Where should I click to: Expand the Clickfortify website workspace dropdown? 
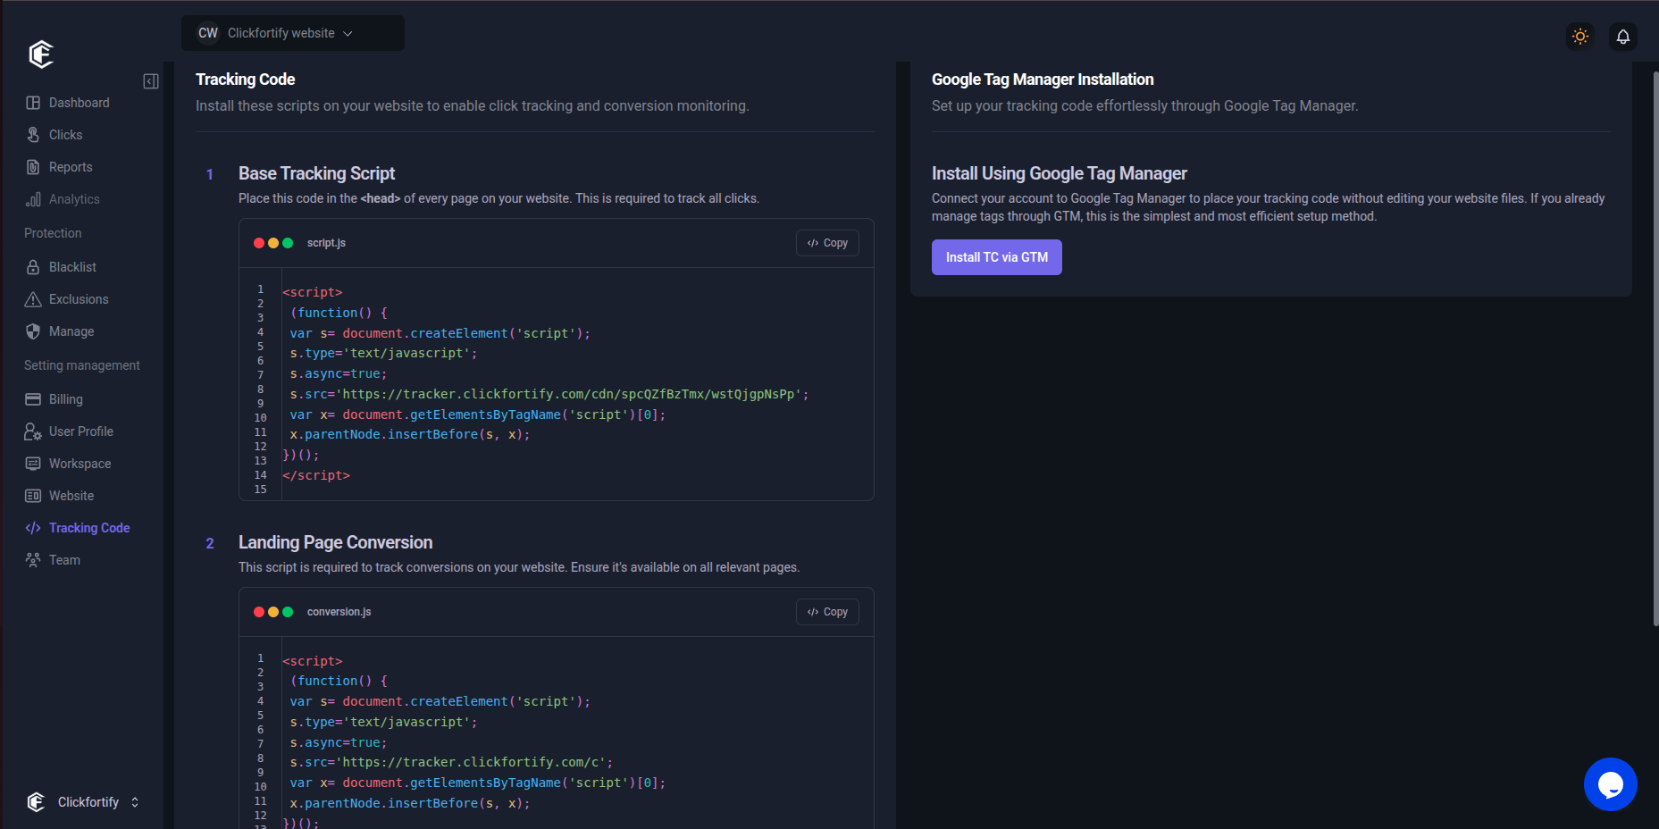(x=349, y=32)
